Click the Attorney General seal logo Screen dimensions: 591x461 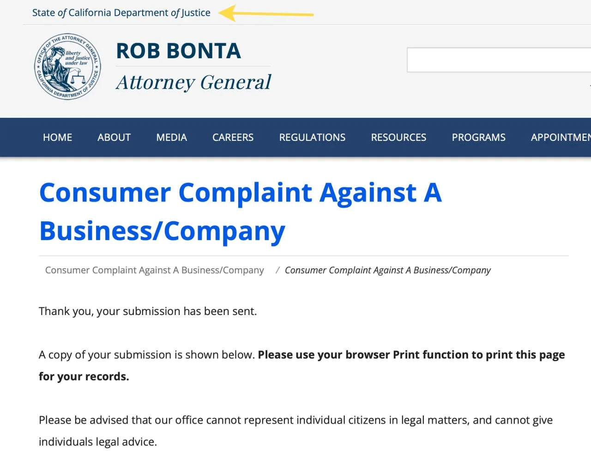click(68, 67)
